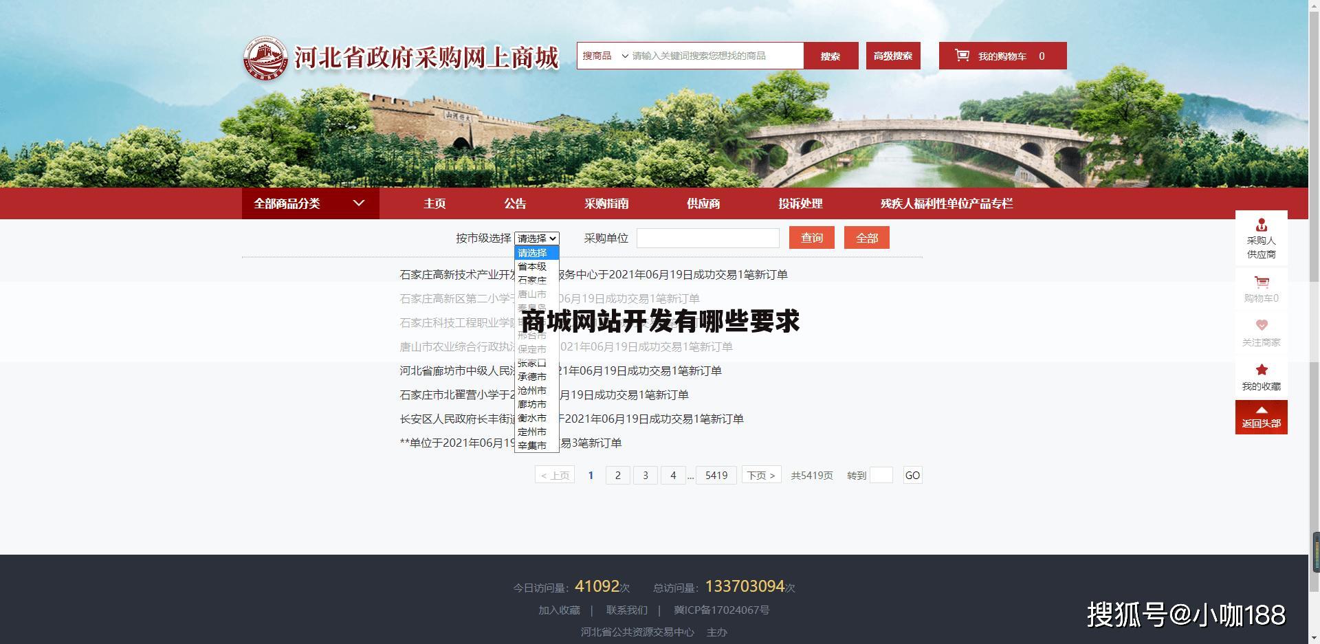Image resolution: width=1320 pixels, height=644 pixels.
Task: Open 我的收藏 star icon
Action: tap(1261, 370)
